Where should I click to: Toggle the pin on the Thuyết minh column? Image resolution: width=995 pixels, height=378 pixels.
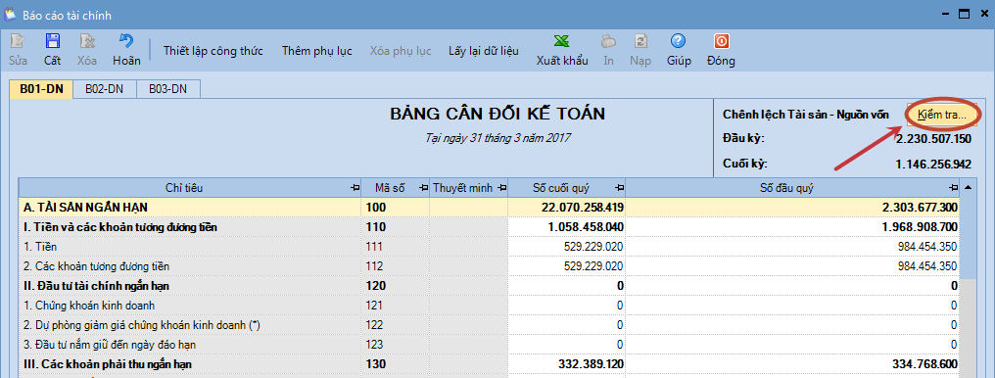click(501, 188)
